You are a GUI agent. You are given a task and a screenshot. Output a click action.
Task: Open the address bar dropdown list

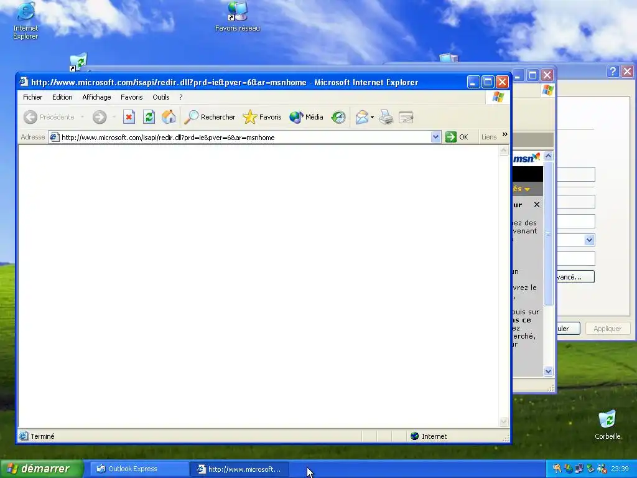coord(435,137)
